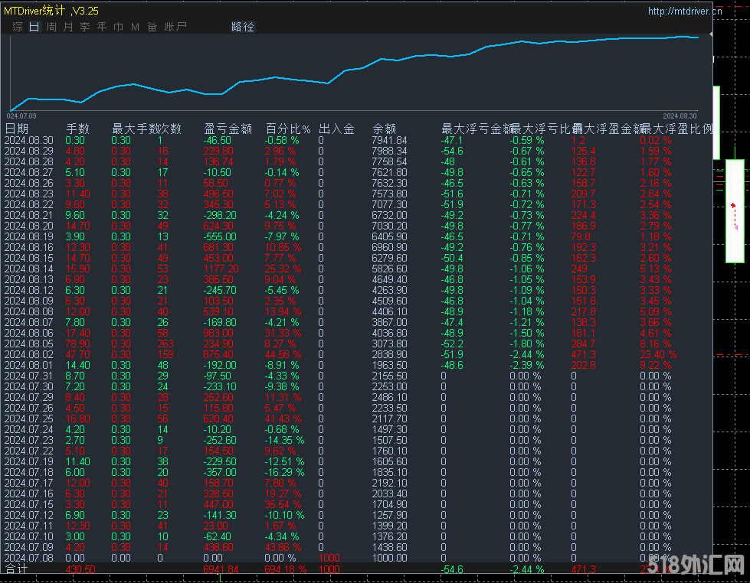
Task: Switch to the 账户 account tab
Action: pyautogui.click(x=175, y=27)
